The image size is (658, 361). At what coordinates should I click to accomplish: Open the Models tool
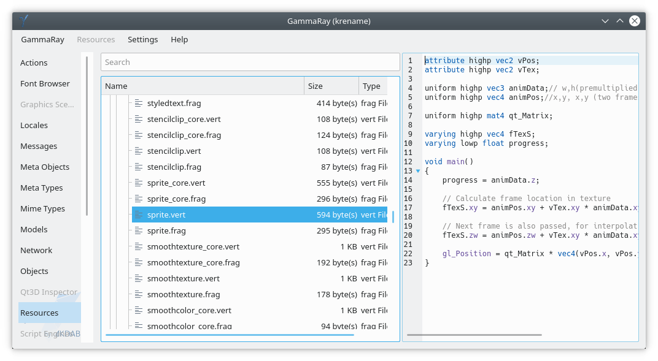click(x=50, y=229)
